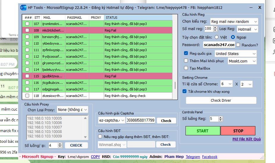
Task: Uncheck the Reg quốc gia checkbox
Action: point(186,54)
